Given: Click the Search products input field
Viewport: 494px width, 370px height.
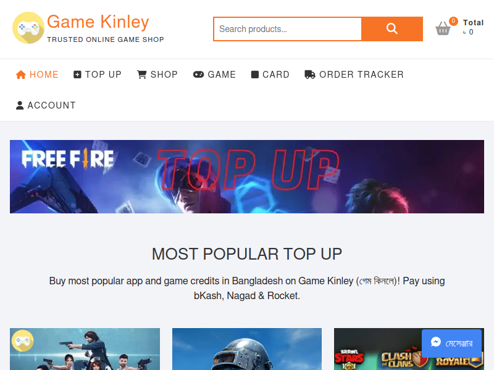Looking at the screenshot, I should pyautogui.click(x=287, y=29).
